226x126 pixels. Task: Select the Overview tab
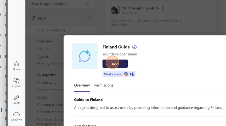pyautogui.click(x=82, y=85)
